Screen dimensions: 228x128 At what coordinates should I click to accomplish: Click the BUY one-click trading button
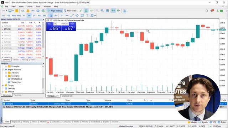69,27
